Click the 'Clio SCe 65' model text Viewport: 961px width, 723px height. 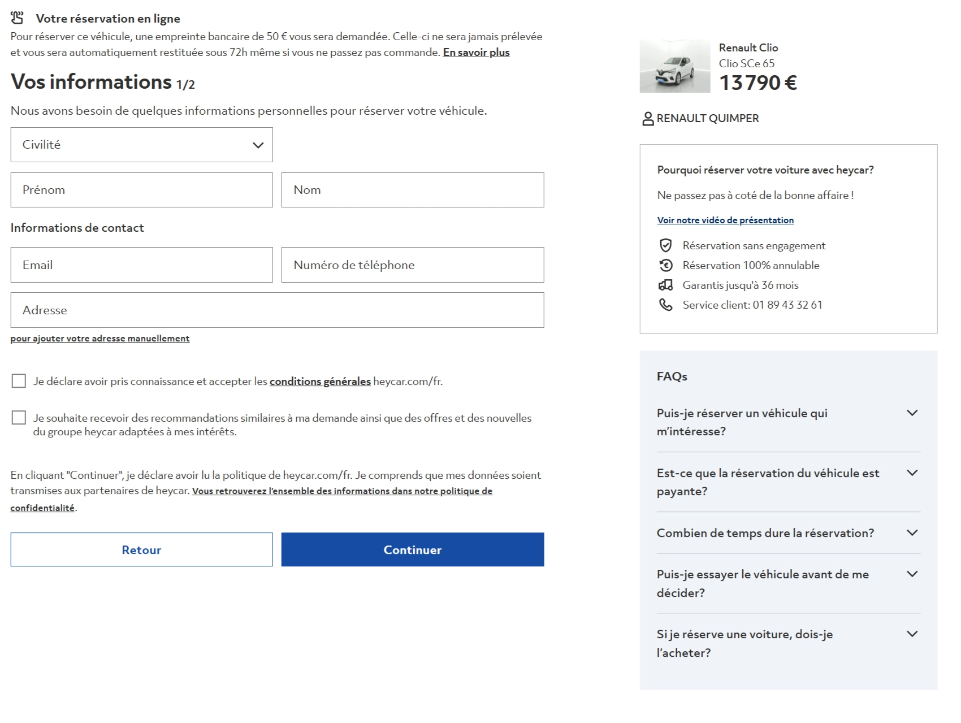coord(747,63)
